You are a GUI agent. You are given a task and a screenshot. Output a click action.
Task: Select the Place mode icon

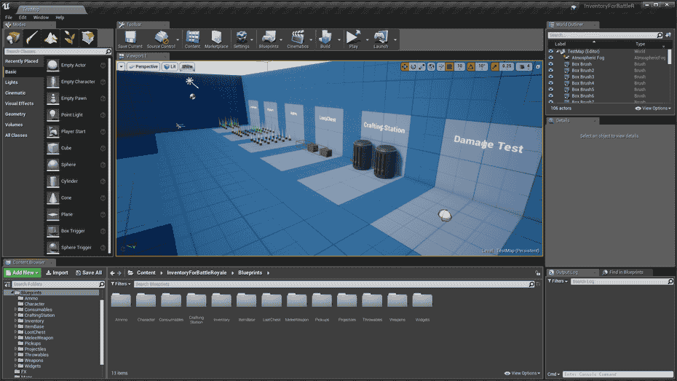click(13, 38)
